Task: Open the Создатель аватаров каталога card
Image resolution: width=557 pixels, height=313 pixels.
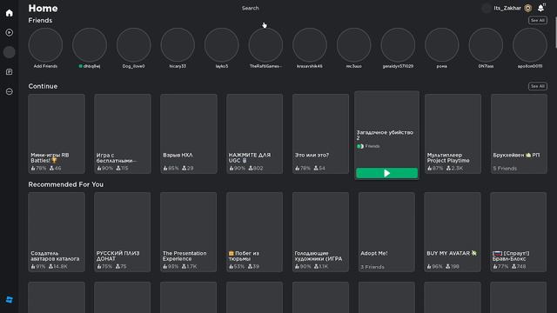Action: click(57, 232)
